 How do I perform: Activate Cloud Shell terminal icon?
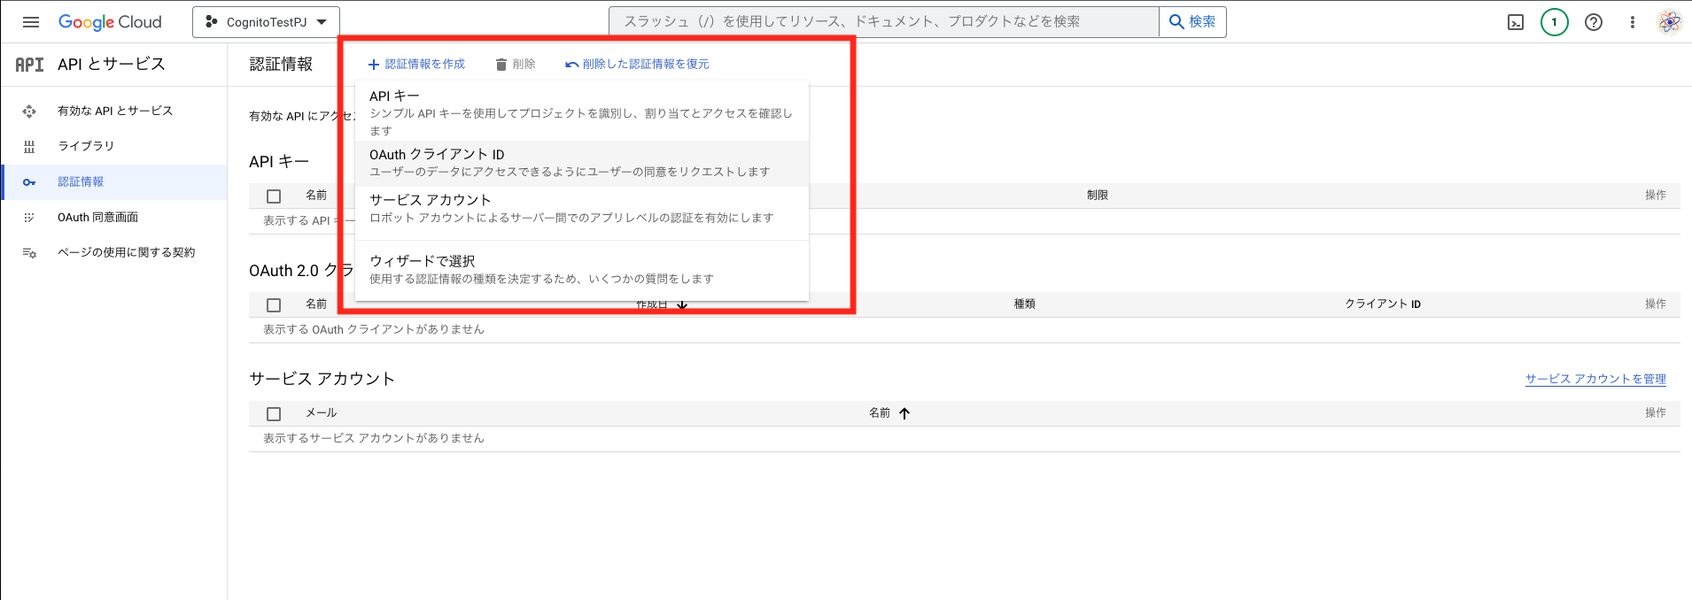pos(1516,22)
